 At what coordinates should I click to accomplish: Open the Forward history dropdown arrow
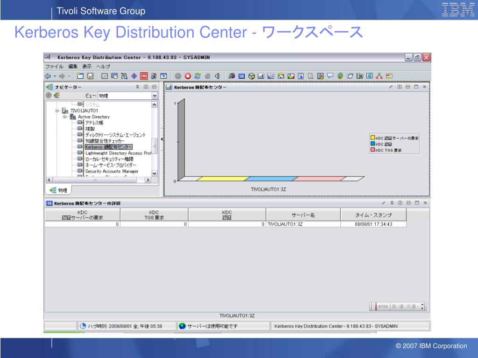coord(69,76)
